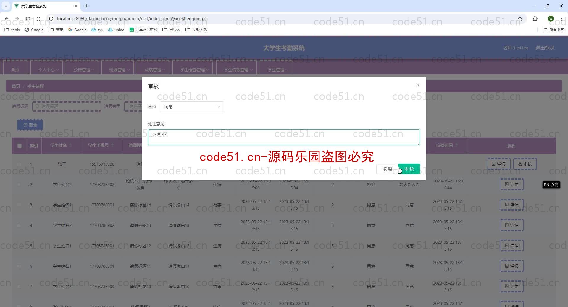This screenshot has width=568, height=307.
Task: Check the checkbox for row index 2
Action: point(19,185)
